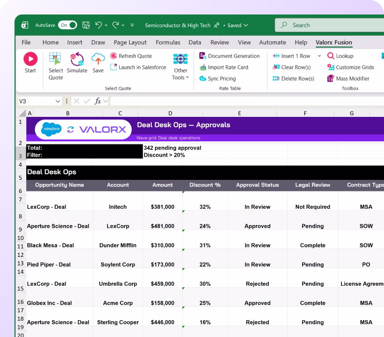Click the Excel app icon

(x=25, y=25)
